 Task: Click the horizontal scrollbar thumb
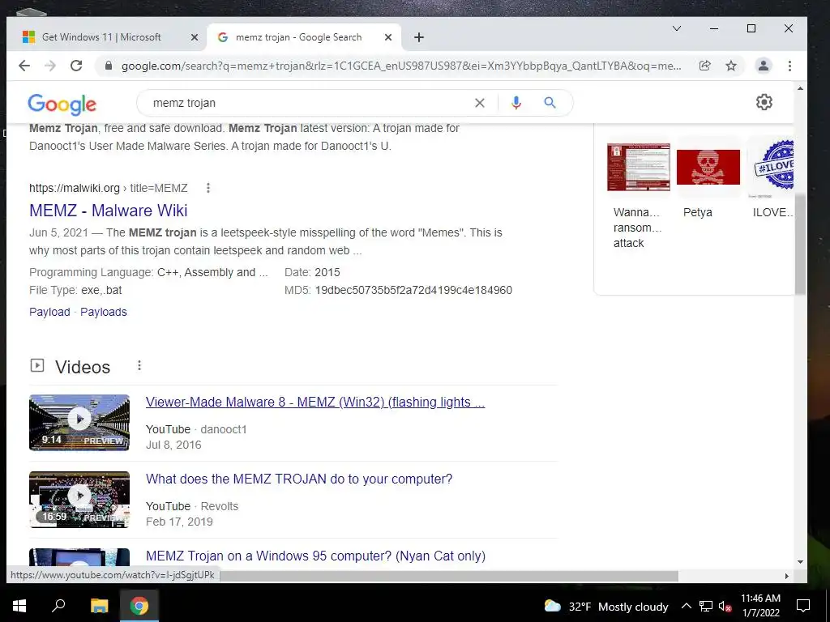click(449, 576)
